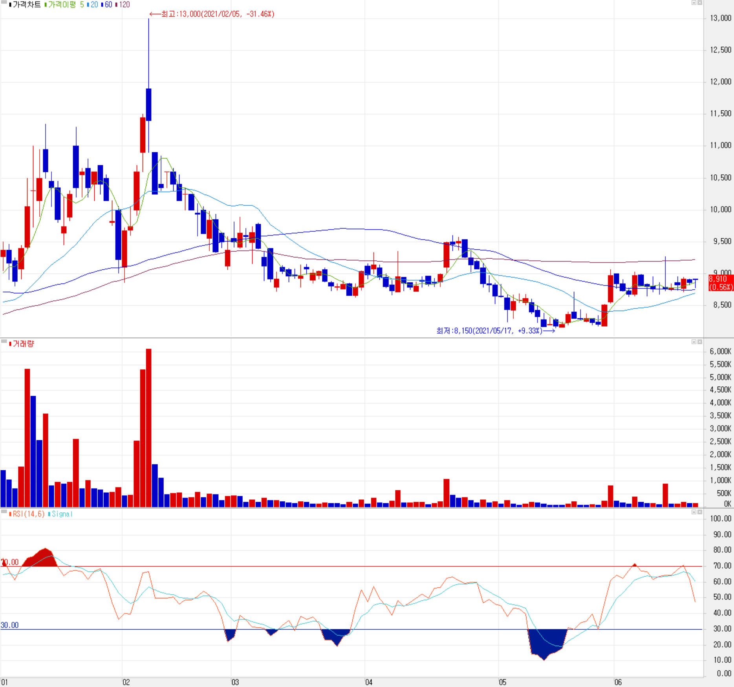Click the 1,000K volume axis label
This screenshot has width=734, height=687.
(x=721, y=481)
